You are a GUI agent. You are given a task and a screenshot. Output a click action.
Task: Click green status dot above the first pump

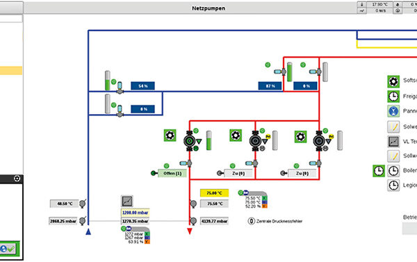[196, 131]
